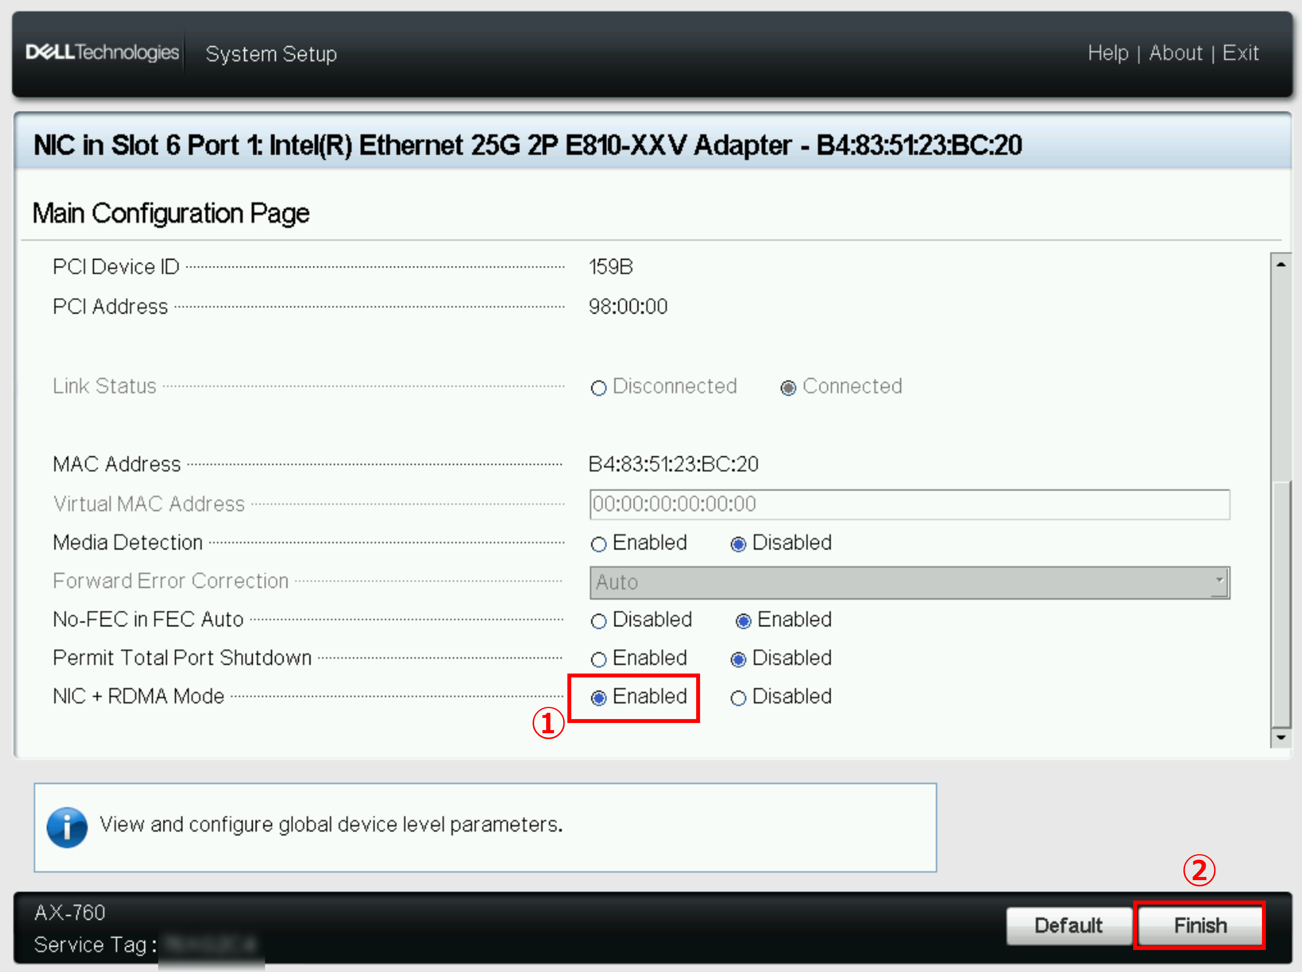Set No-FEC in FEC Auto to Disabled
The width and height of the screenshot is (1302, 972).
[x=599, y=621]
